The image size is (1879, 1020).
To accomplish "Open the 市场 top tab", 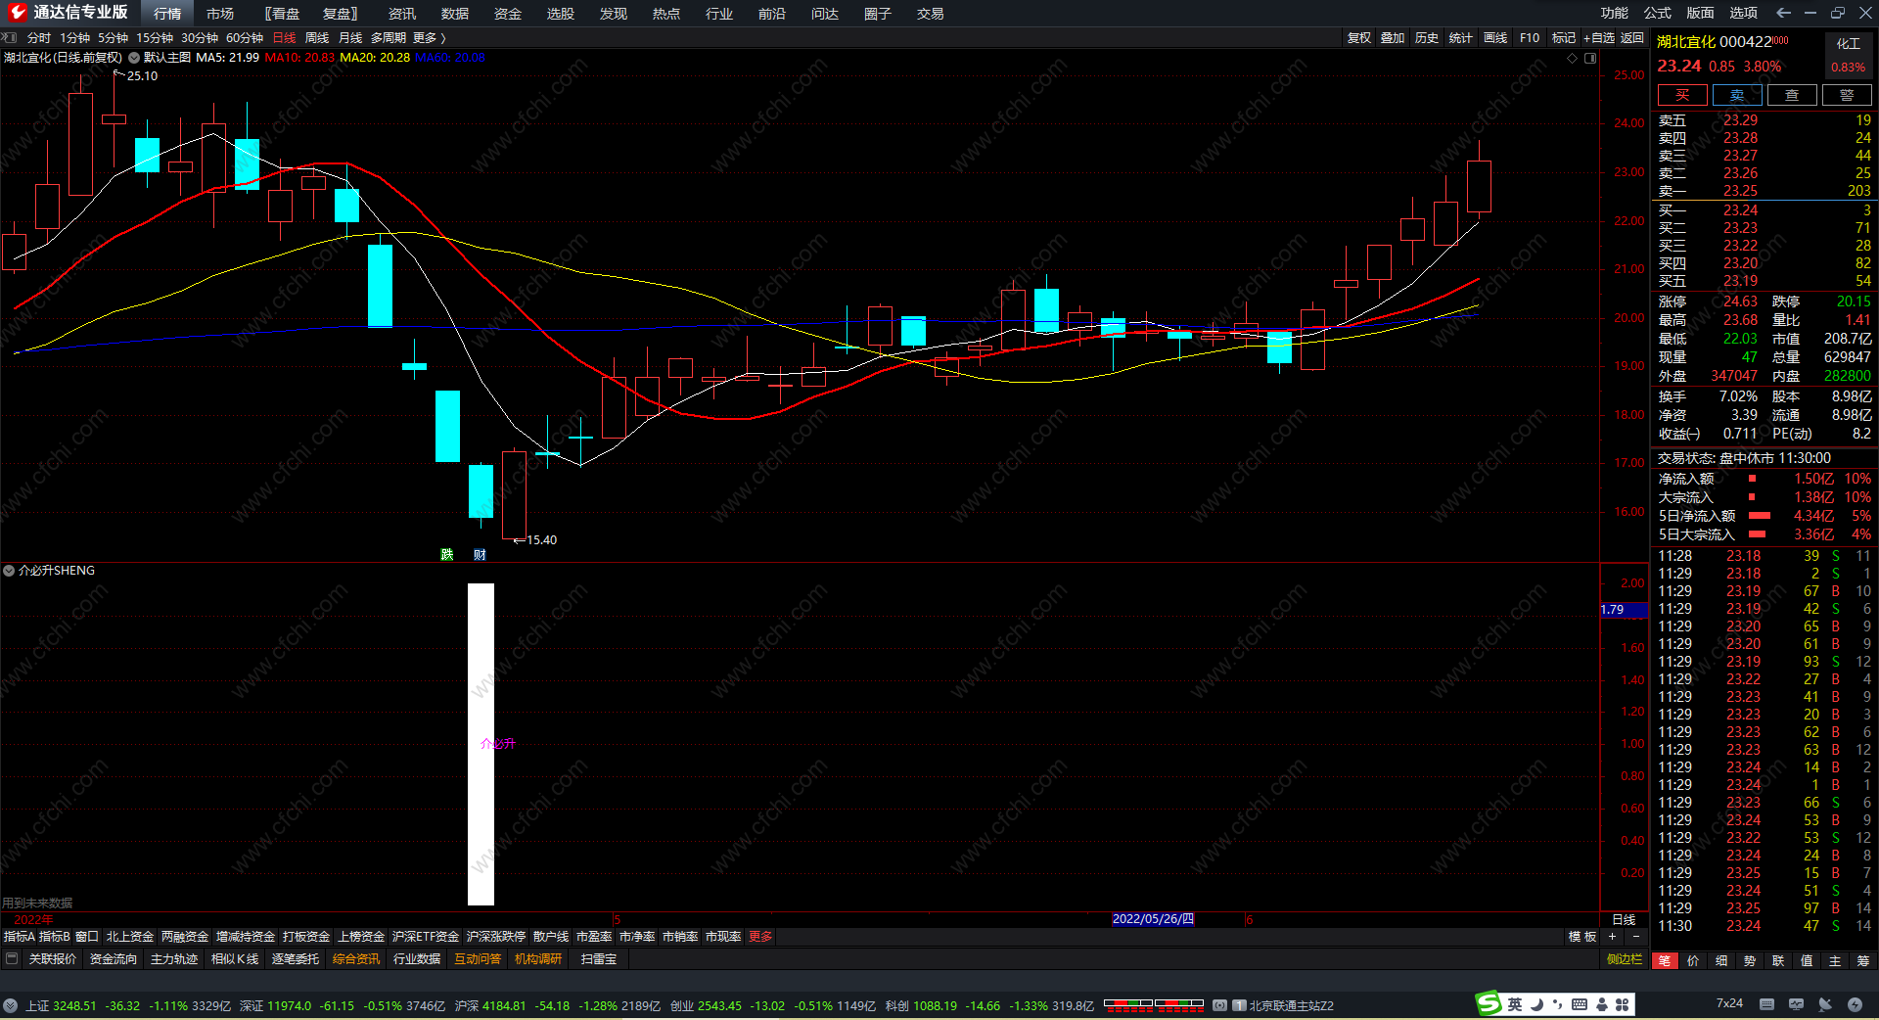I will pos(220,14).
